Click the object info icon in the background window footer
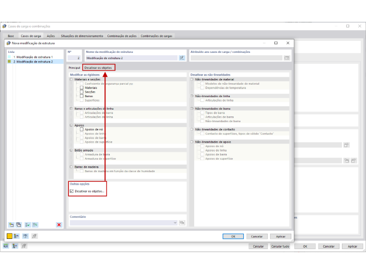Screen dimensions: 366x274 (15, 246)
